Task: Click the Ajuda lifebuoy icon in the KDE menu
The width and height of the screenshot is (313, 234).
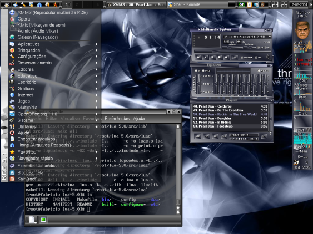Action: click(12, 133)
